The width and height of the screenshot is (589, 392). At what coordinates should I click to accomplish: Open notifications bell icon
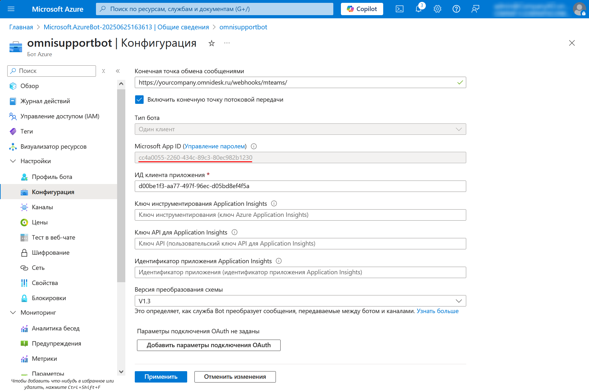[419, 9]
